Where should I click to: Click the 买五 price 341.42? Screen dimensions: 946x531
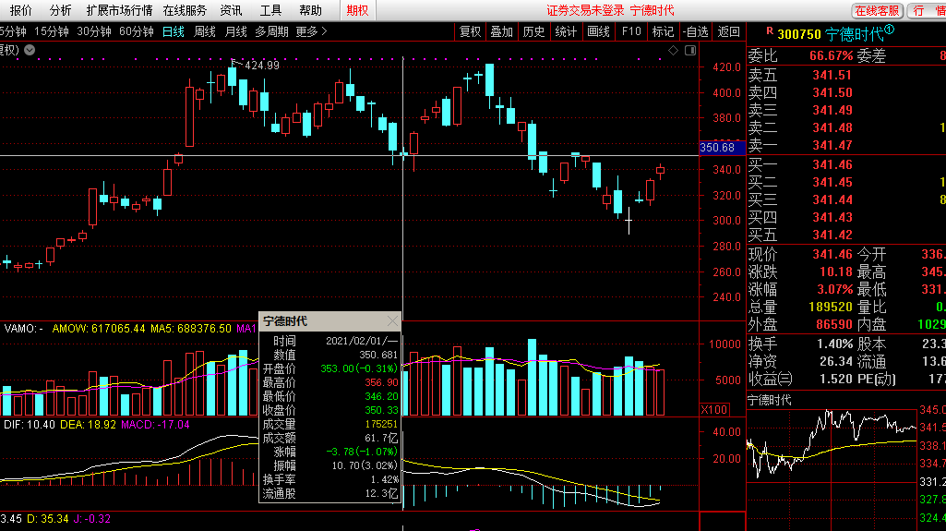pyautogui.click(x=832, y=235)
